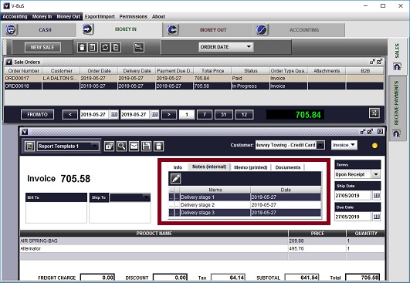
Task: Switch to the Memo (printed) tab
Action: click(250, 167)
